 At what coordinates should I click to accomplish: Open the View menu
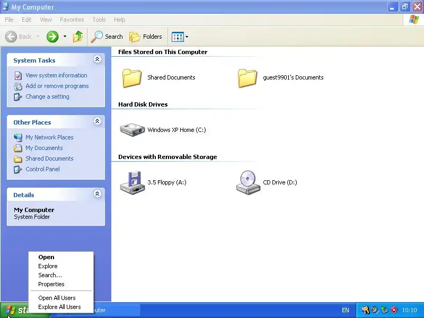point(46,20)
